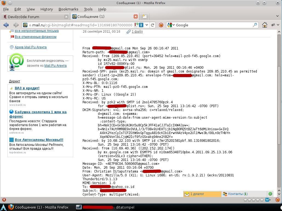Click the paperclip attachment icon
The image size is (282, 211).
coord(129,32)
